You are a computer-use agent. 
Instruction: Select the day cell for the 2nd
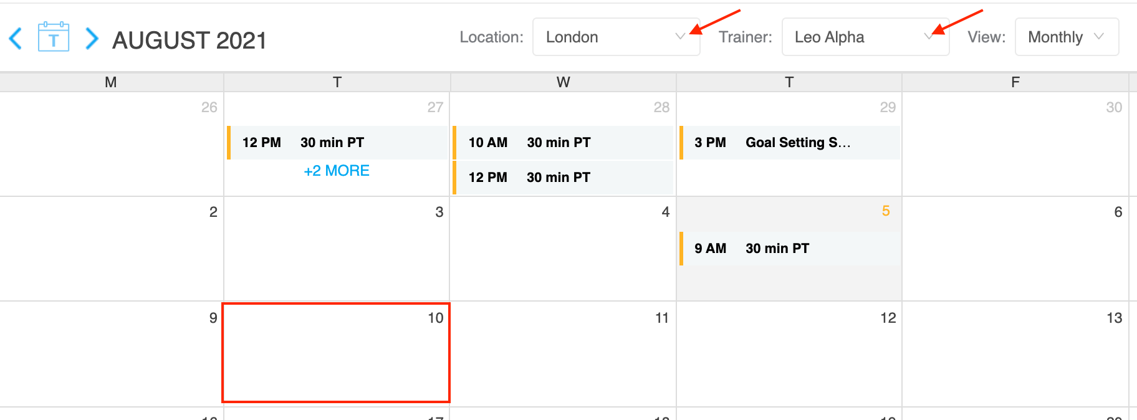tap(112, 249)
